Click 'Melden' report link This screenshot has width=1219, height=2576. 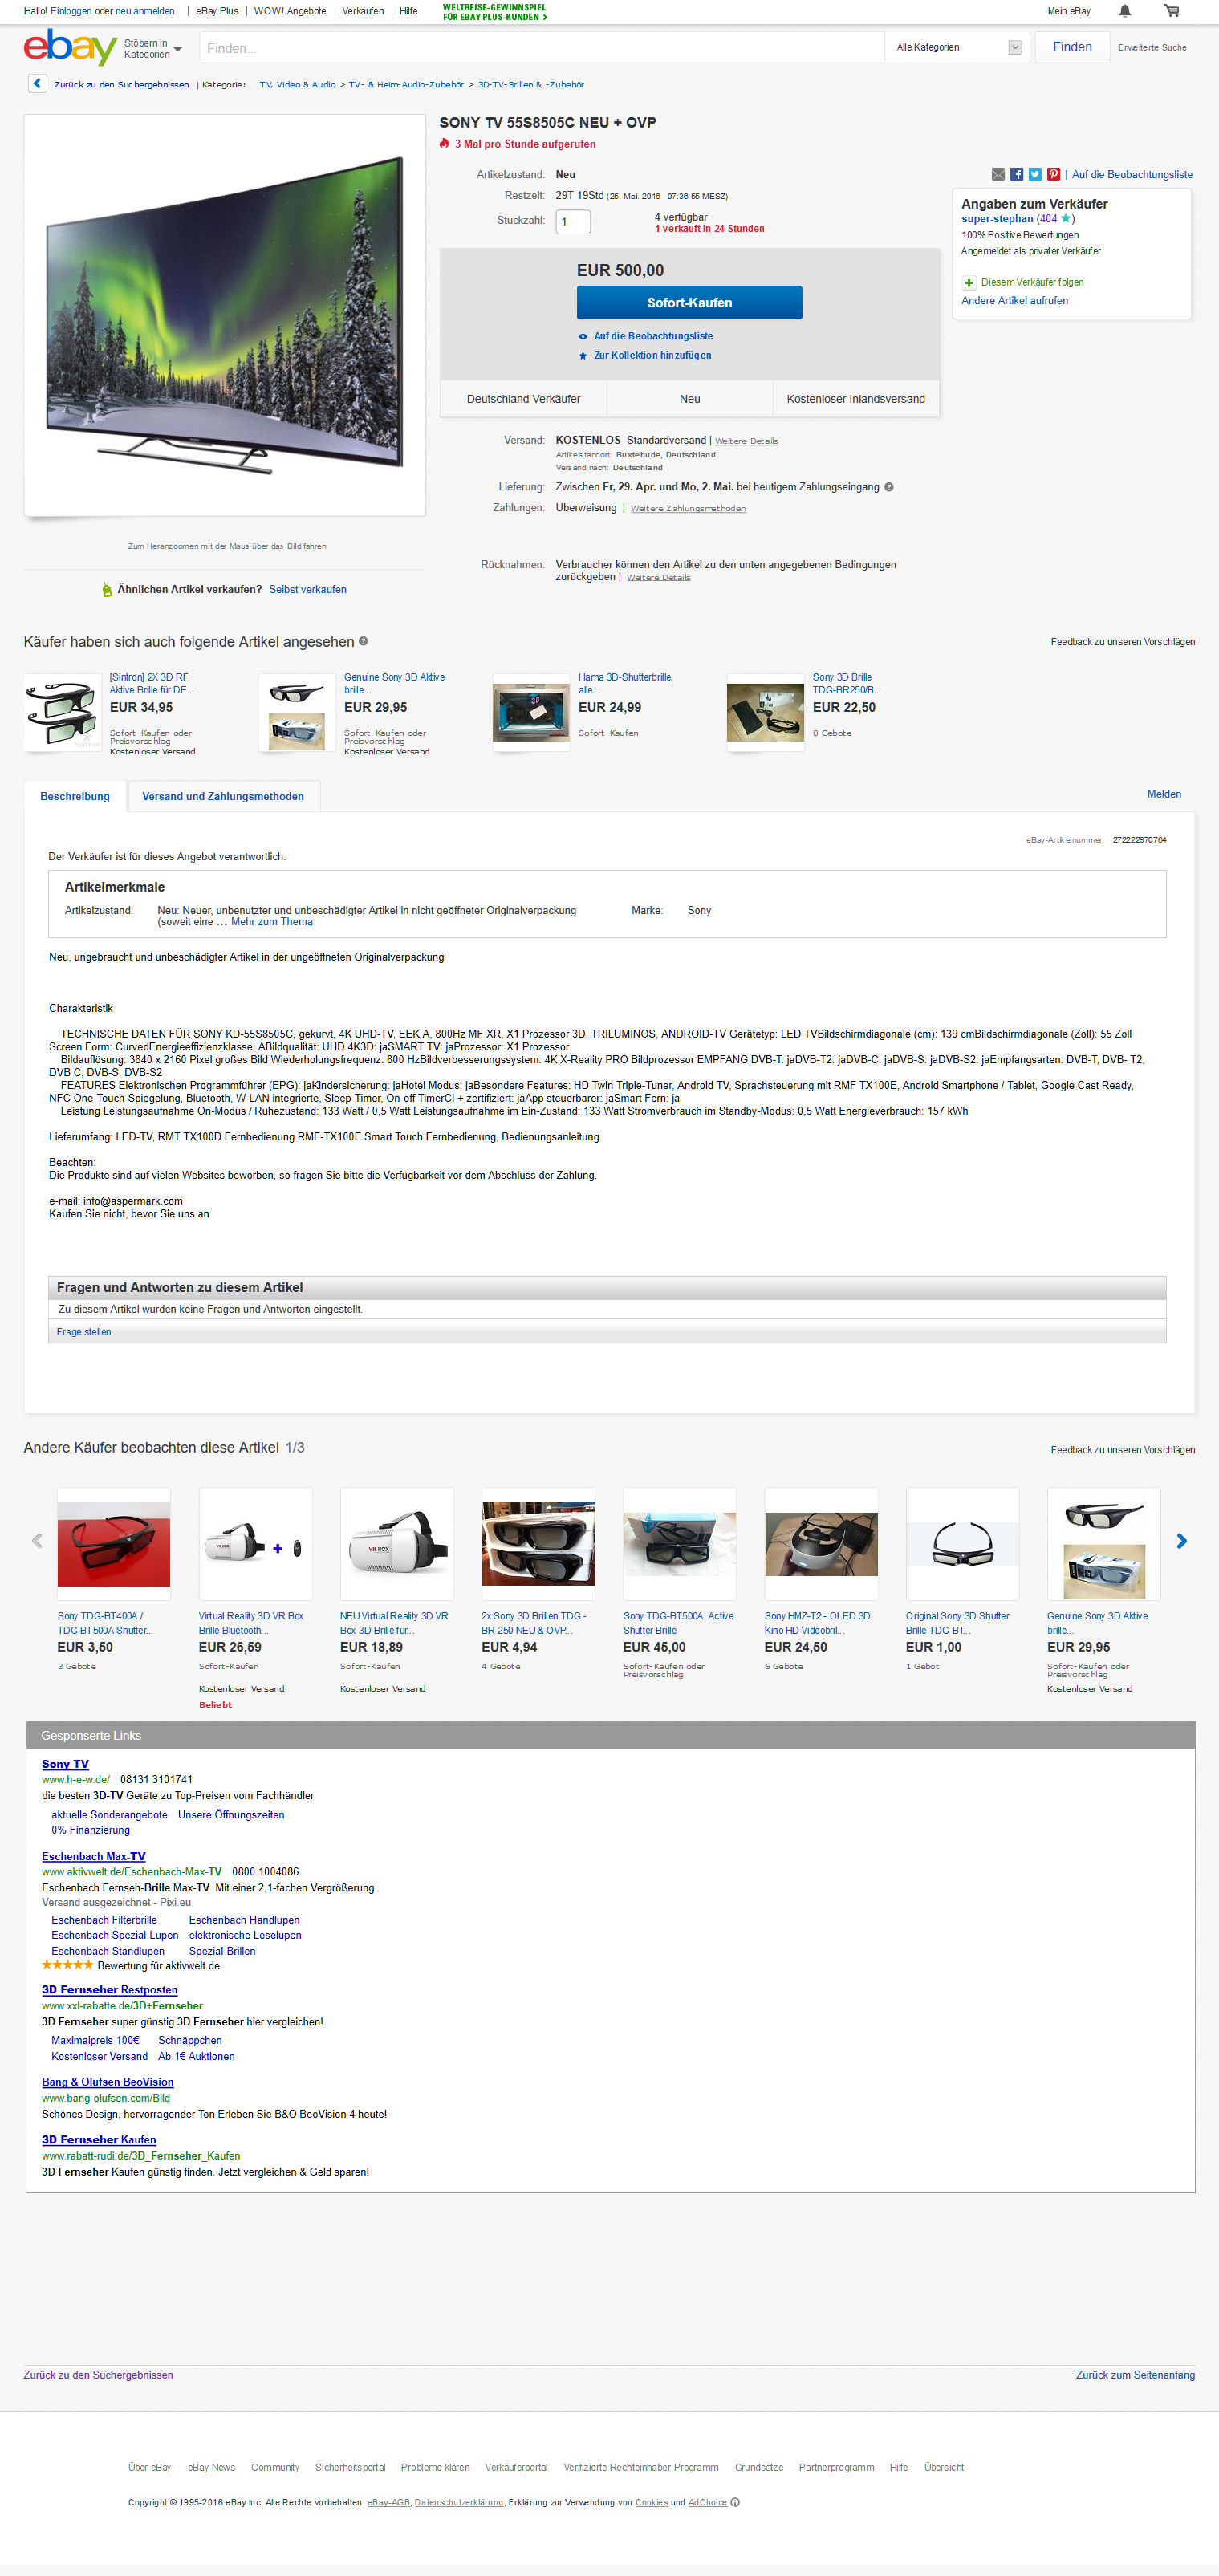1164,794
